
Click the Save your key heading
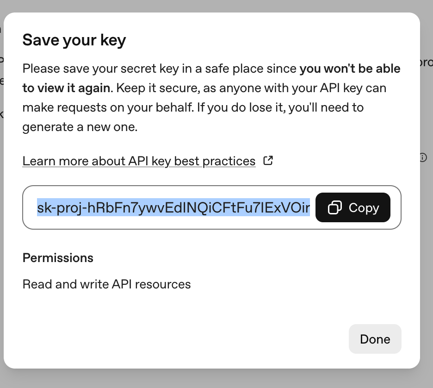(x=74, y=40)
